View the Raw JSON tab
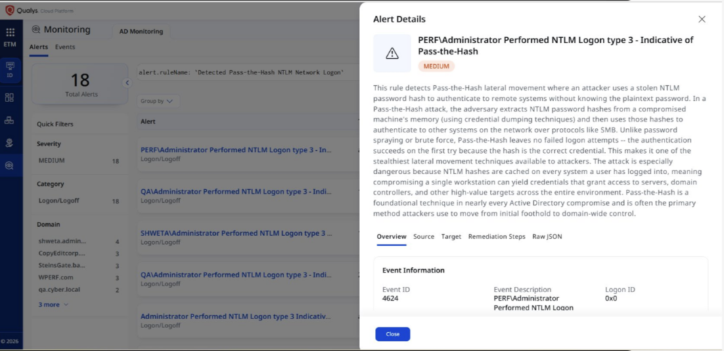Image resolution: width=724 pixels, height=351 pixels. [547, 237]
